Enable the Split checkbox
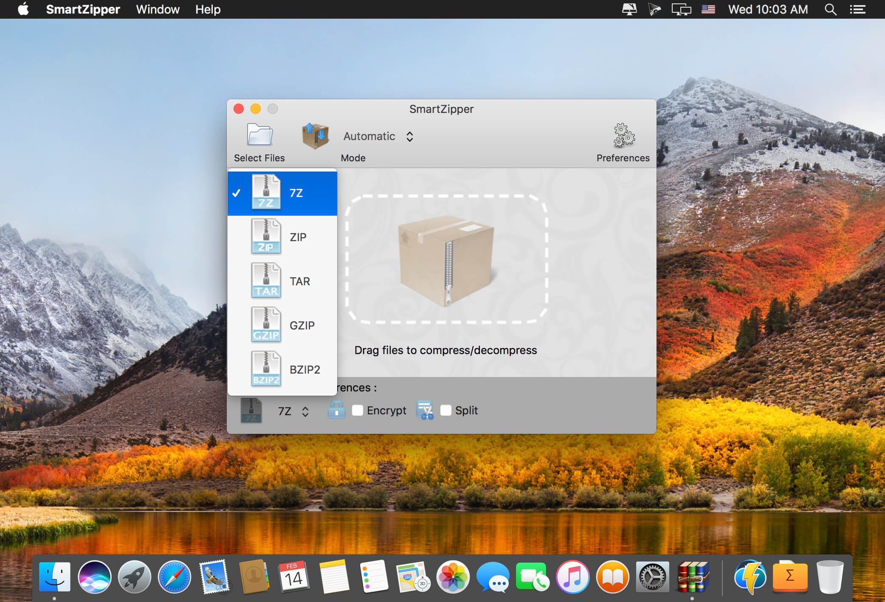 445,410
